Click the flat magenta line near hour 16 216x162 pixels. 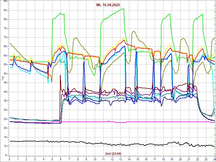[146, 122]
